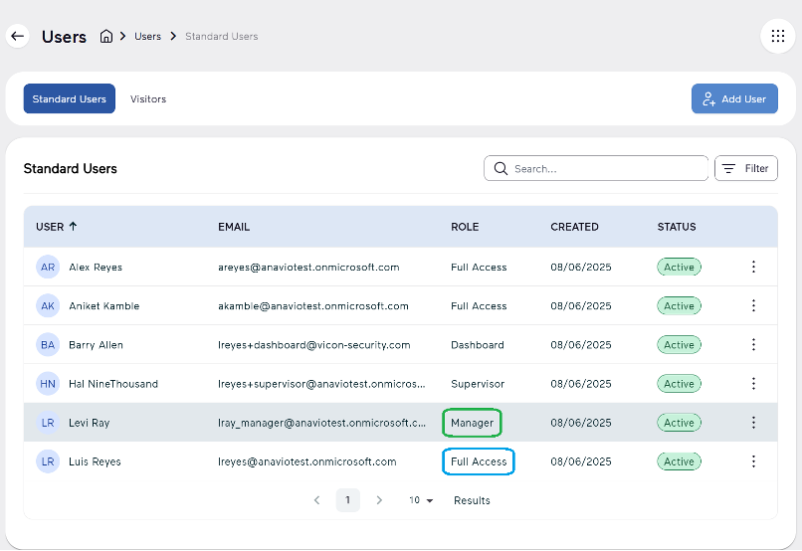Click the back arrow next to Users
802x551 pixels.
(x=17, y=37)
